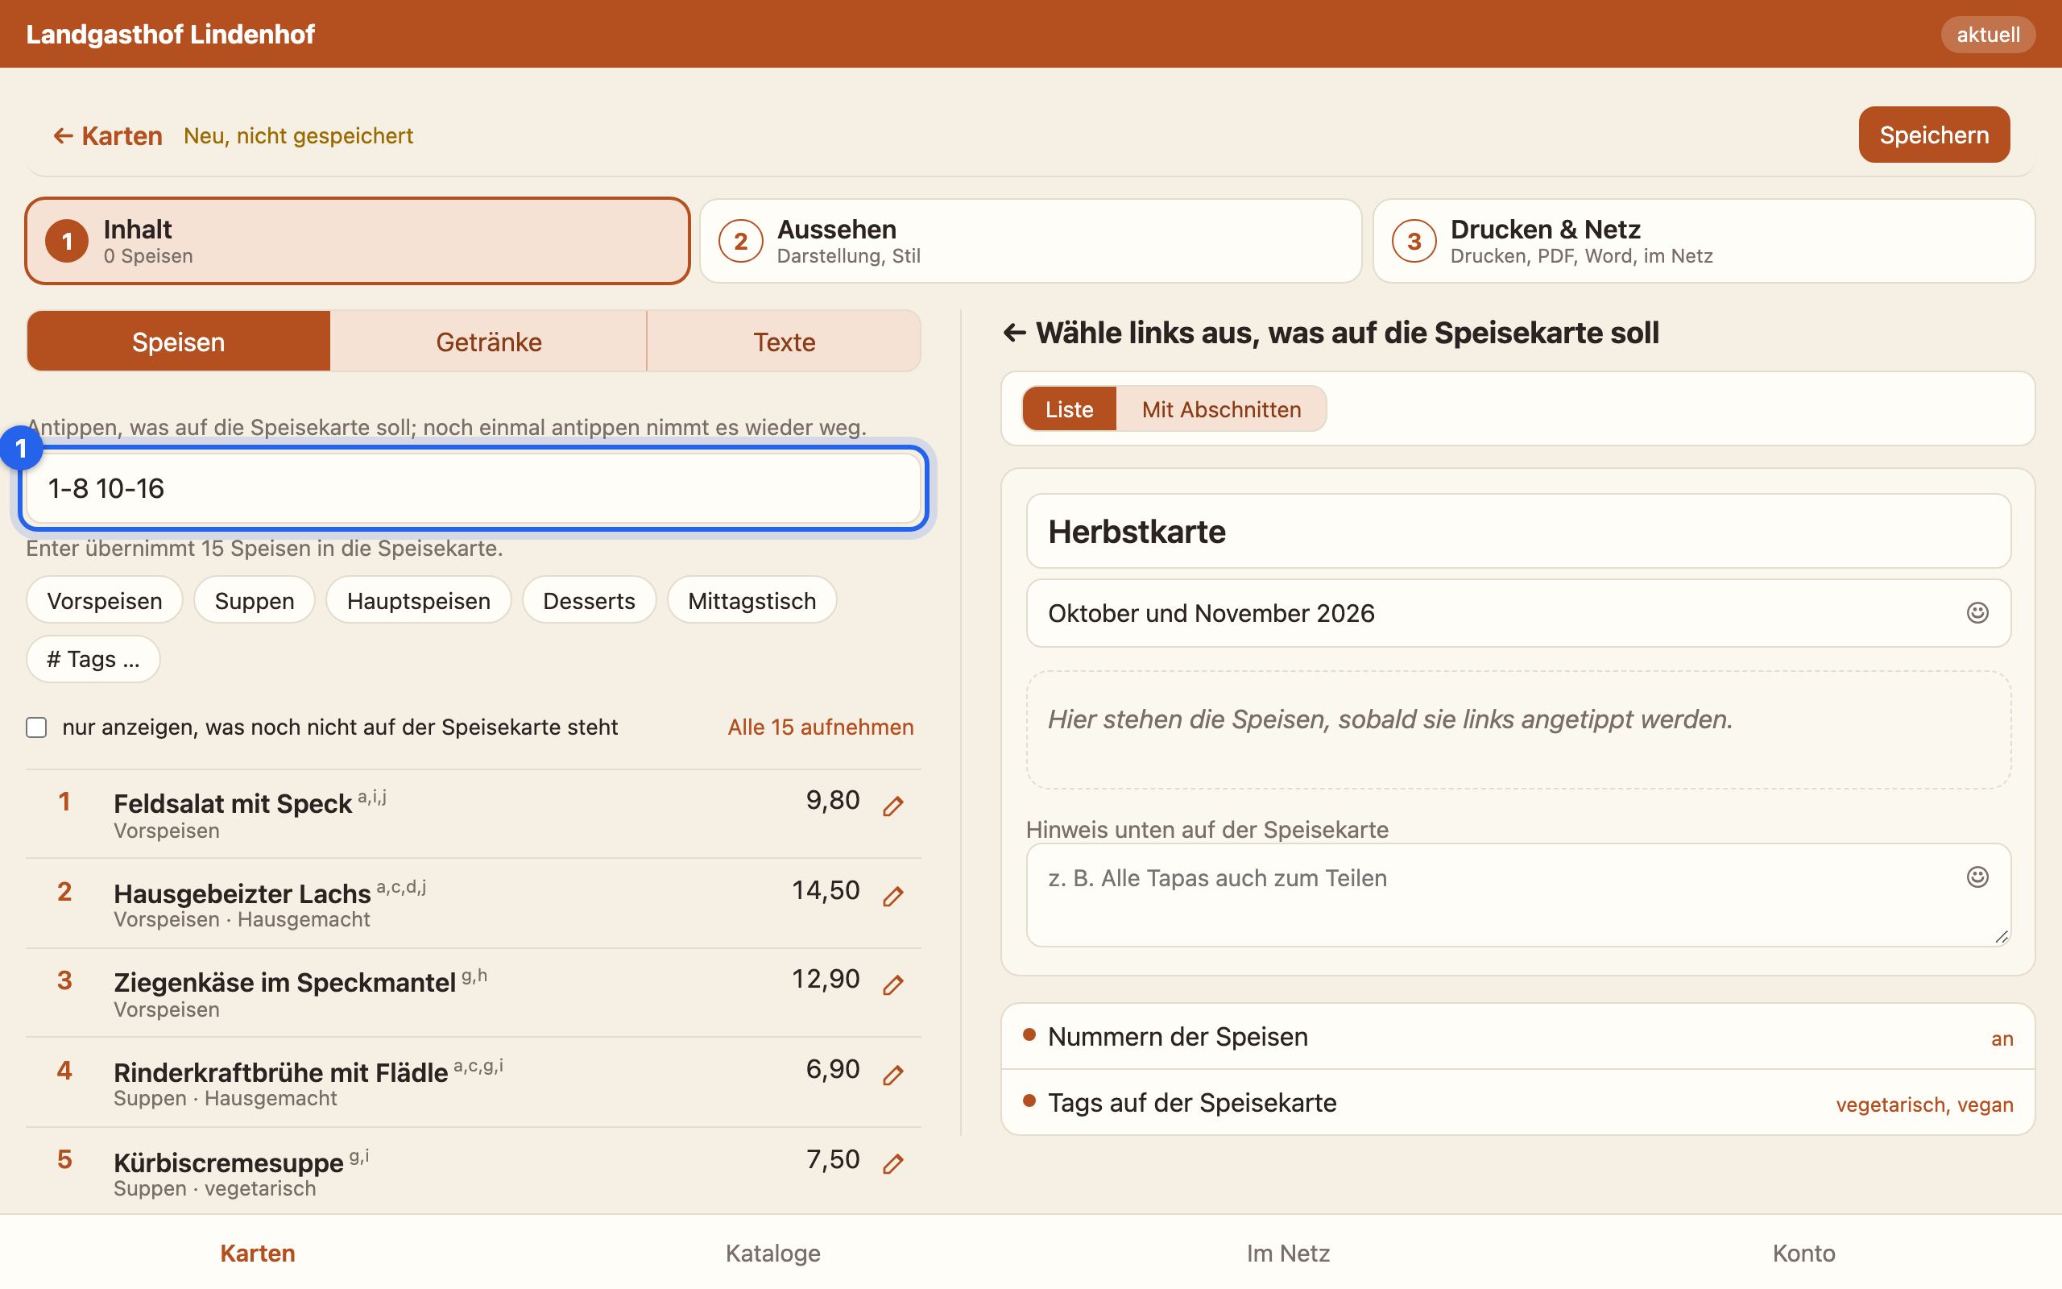Switch the layout toggle to Liste
The width and height of the screenshot is (2062, 1289).
click(x=1069, y=409)
